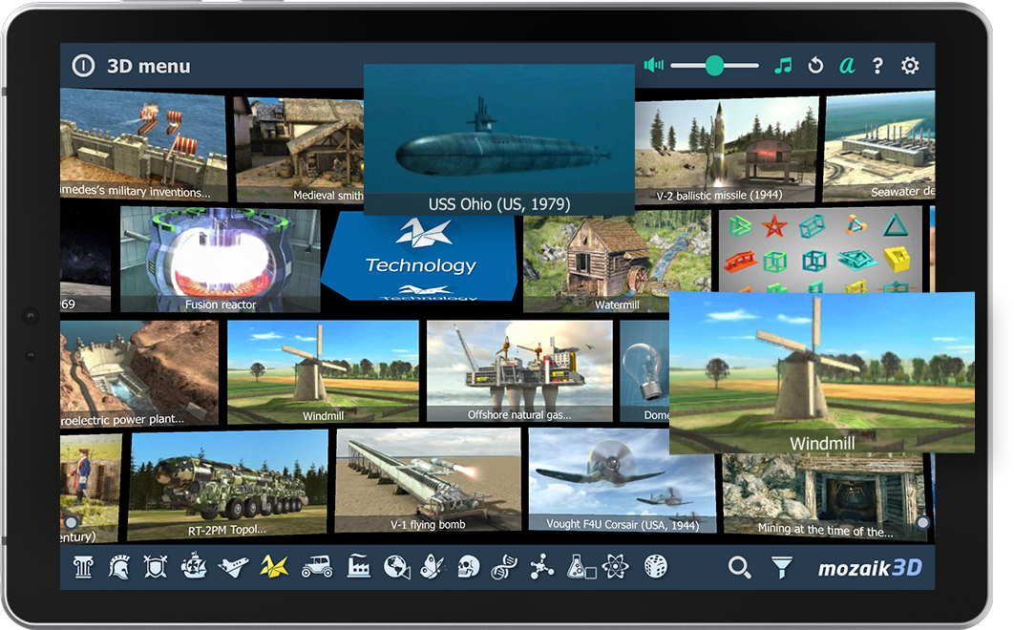Open settings with the gear icon

click(910, 66)
